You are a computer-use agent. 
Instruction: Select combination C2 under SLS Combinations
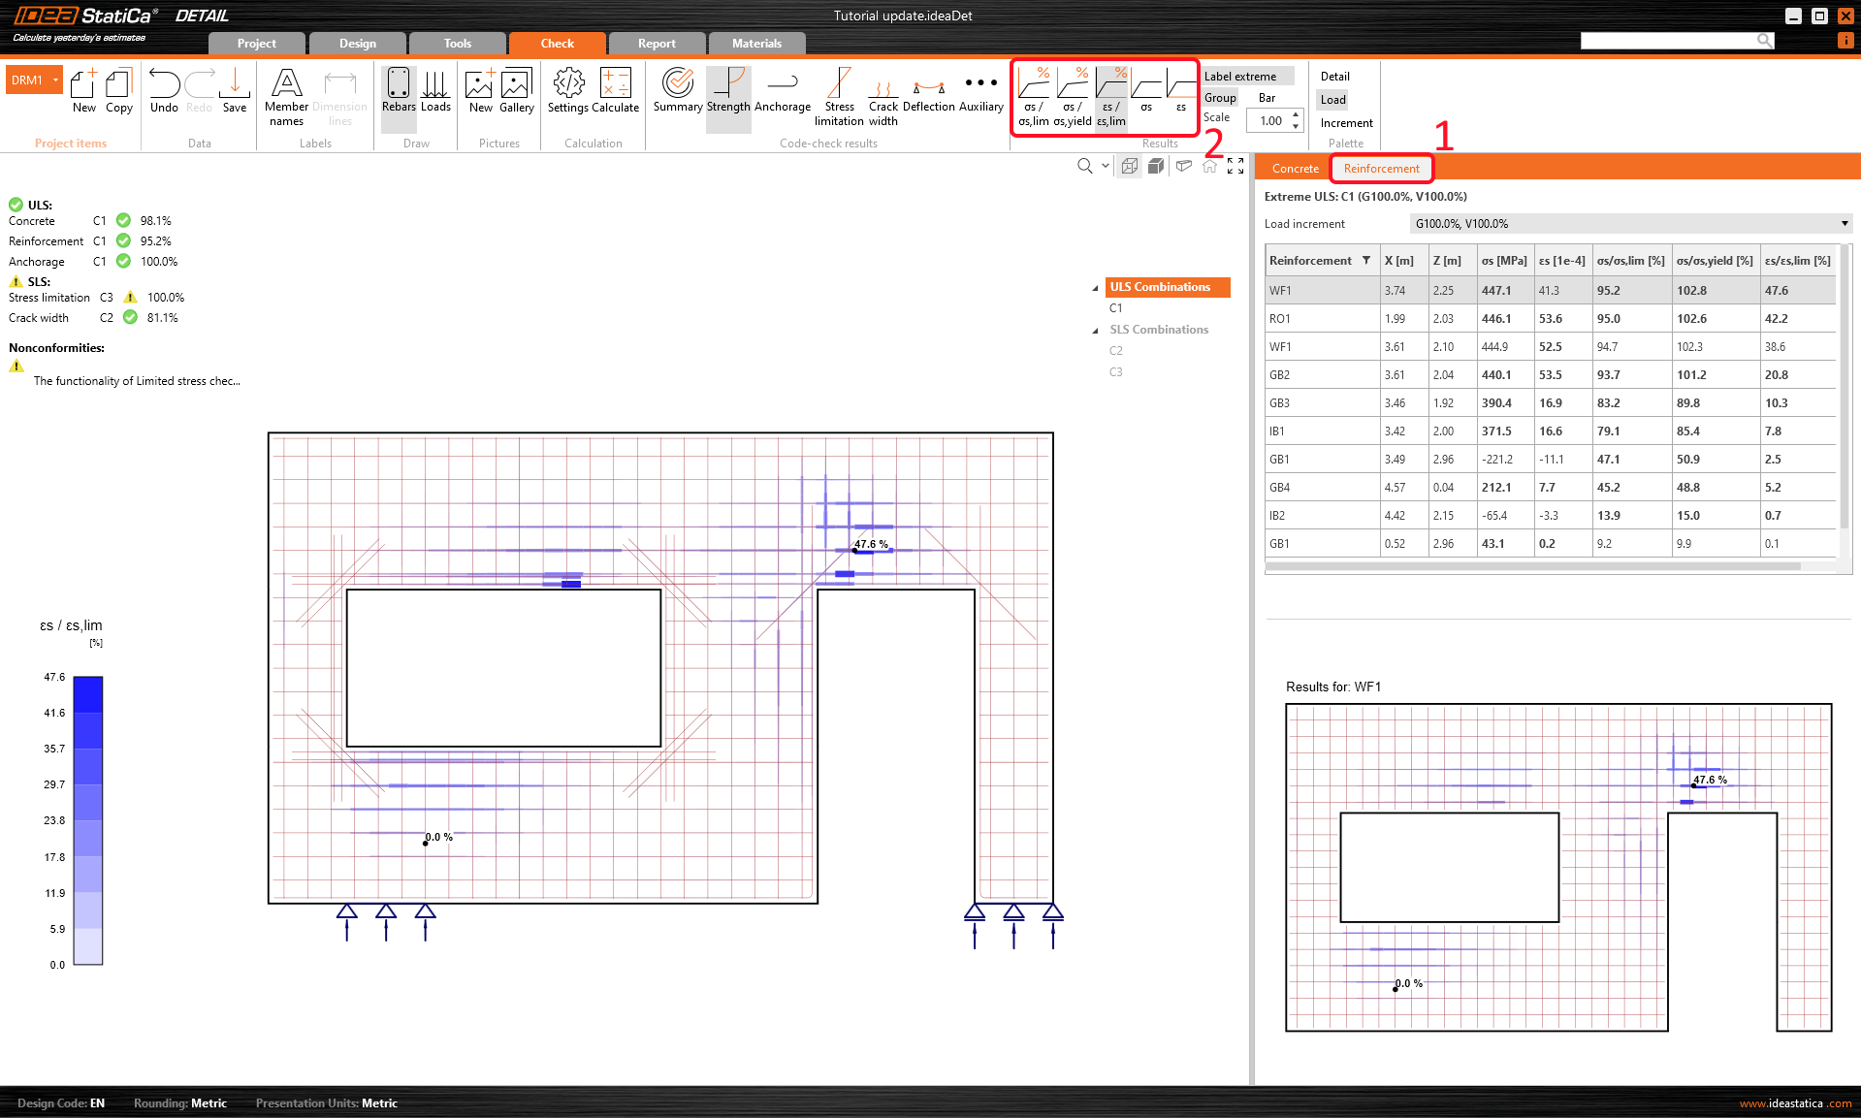(x=1115, y=351)
